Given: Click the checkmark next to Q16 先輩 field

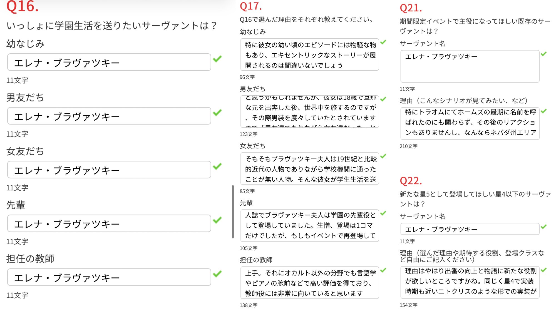Looking at the screenshot, I should tap(217, 220).
